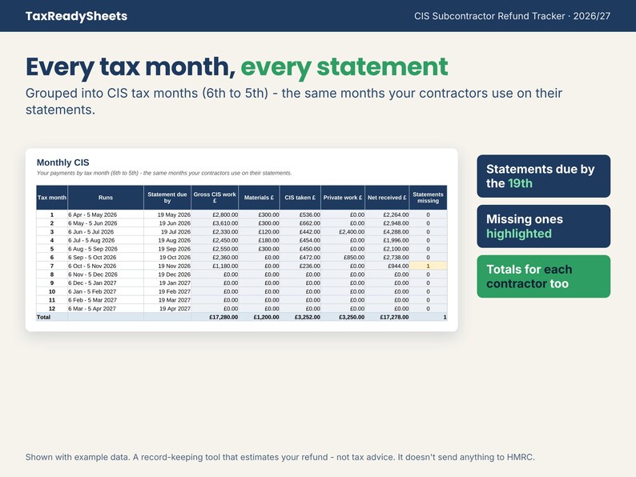Click the Statement due by column header
The width and height of the screenshot is (636, 477).
(167, 198)
